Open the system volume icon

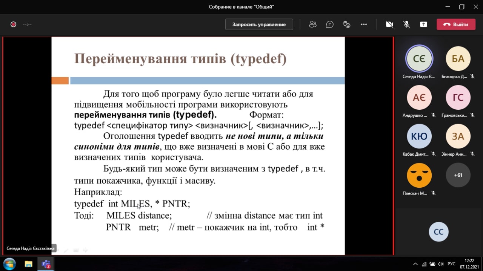coord(440,264)
